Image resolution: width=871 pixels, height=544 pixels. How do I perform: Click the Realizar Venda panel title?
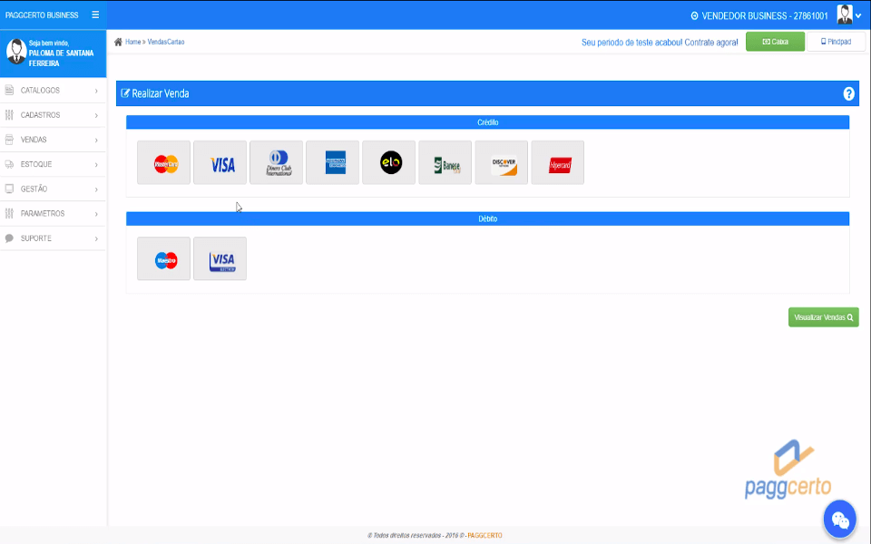pyautogui.click(x=160, y=93)
